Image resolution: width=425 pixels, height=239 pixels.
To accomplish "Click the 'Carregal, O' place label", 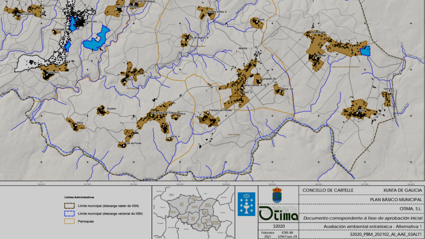I will pos(61,29).
